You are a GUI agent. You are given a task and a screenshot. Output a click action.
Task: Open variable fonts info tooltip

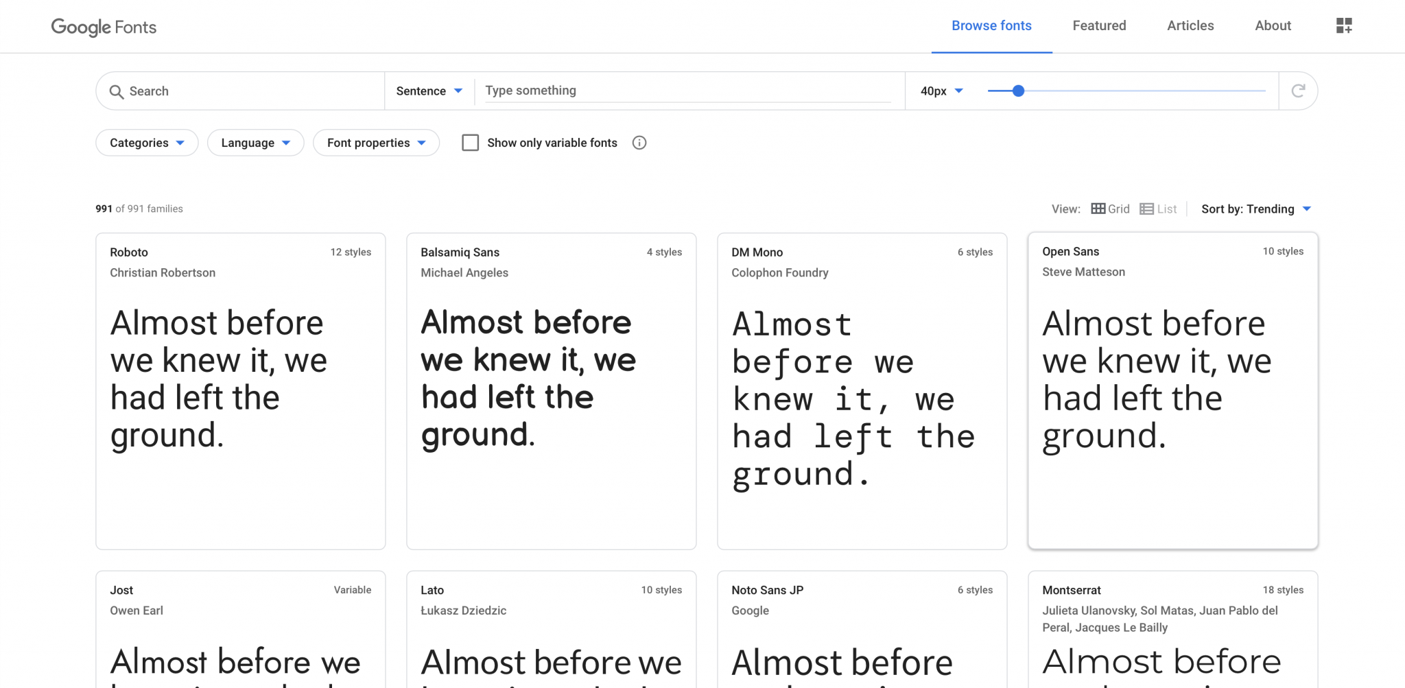point(639,143)
